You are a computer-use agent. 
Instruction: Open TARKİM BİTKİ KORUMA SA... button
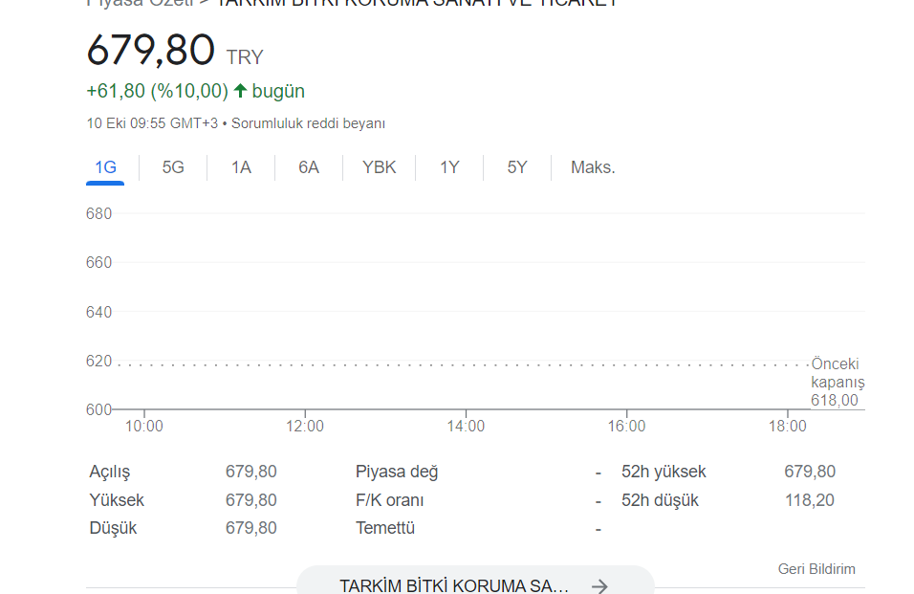tap(476, 583)
